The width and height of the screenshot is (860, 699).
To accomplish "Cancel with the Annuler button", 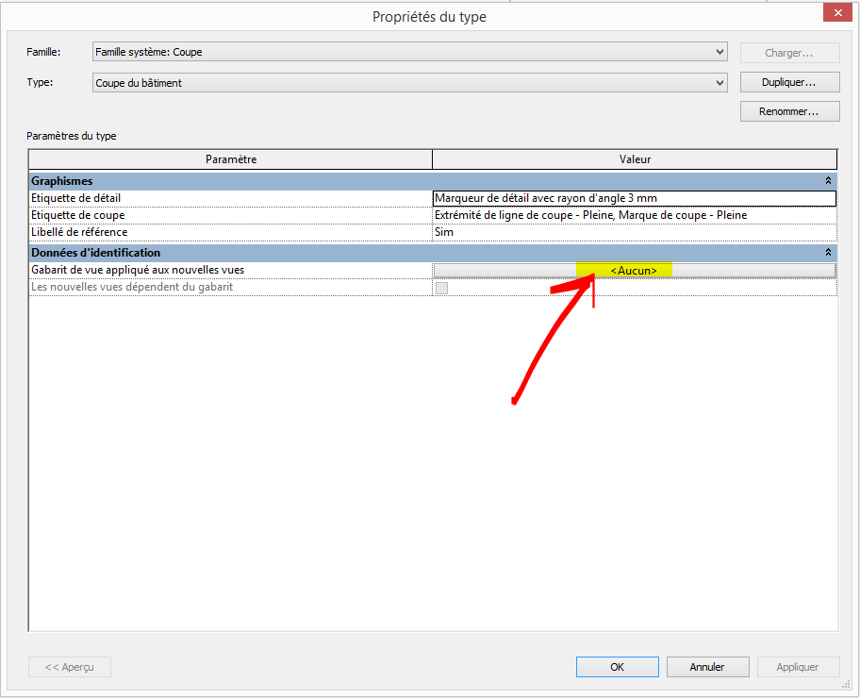I will [x=707, y=667].
